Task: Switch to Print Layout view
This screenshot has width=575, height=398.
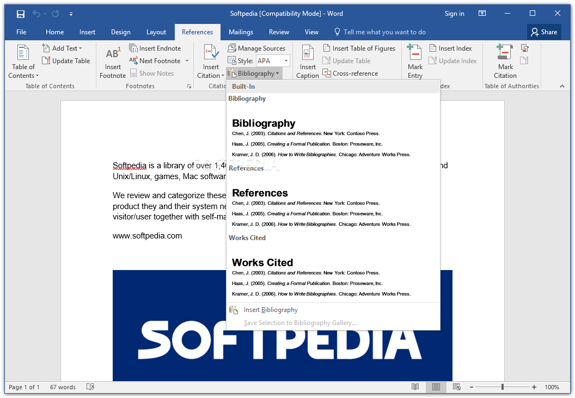Action: pyautogui.click(x=436, y=387)
